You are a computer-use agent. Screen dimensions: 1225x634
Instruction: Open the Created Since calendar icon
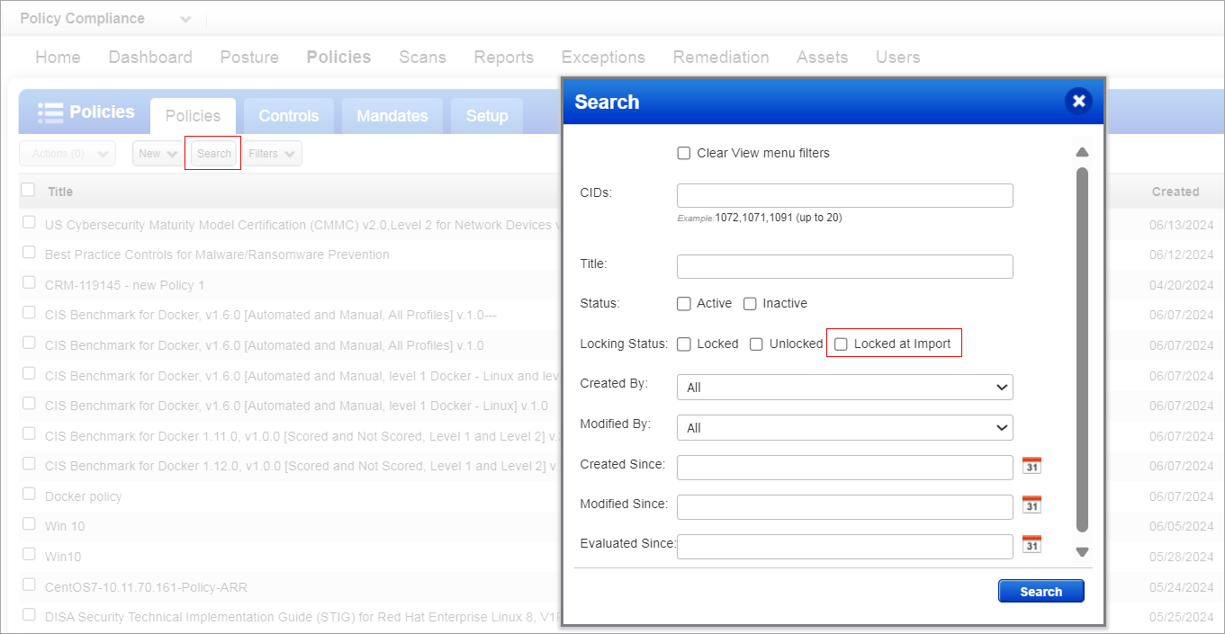pos(1031,466)
